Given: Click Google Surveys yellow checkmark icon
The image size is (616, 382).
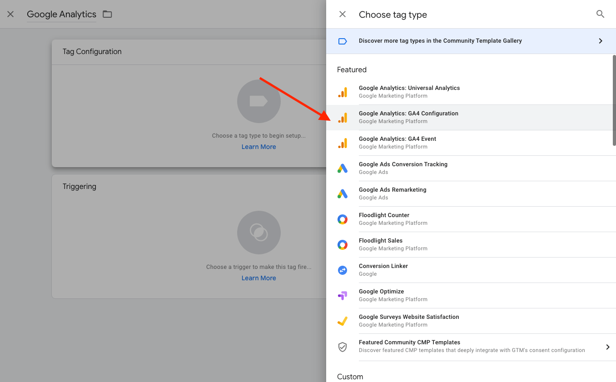Looking at the screenshot, I should [x=343, y=321].
